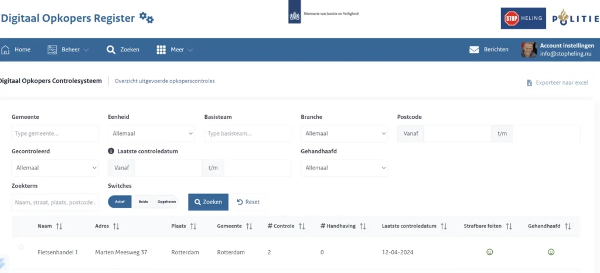
Task: Open the Branche dropdown
Action: (x=344, y=134)
